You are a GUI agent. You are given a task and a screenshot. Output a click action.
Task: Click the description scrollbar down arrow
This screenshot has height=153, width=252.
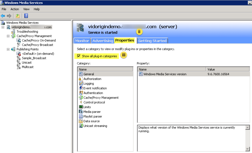(x=247, y=149)
